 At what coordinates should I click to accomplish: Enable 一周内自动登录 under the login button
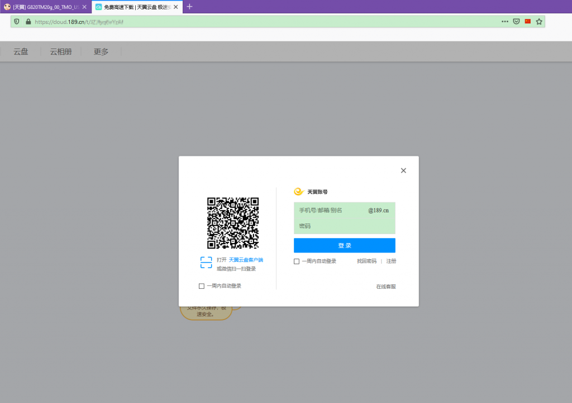click(297, 261)
